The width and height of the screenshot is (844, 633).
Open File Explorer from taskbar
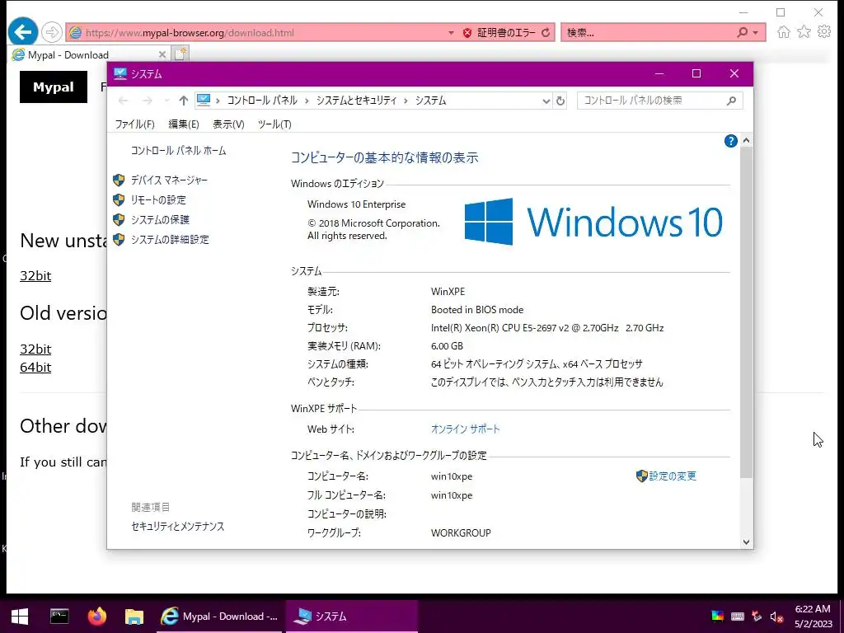[134, 617]
